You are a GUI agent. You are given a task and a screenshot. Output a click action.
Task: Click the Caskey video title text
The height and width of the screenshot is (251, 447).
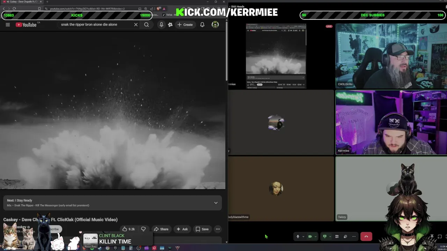(x=60, y=220)
